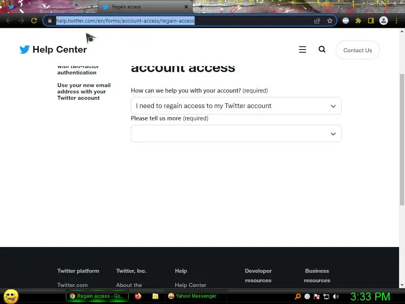Open Firefox from the taskbar
The height and width of the screenshot is (304, 405).
[138, 296]
